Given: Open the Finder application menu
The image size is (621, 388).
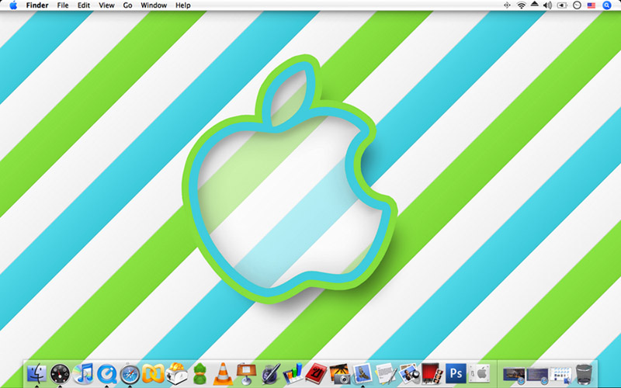Looking at the screenshot, I should coord(37,5).
